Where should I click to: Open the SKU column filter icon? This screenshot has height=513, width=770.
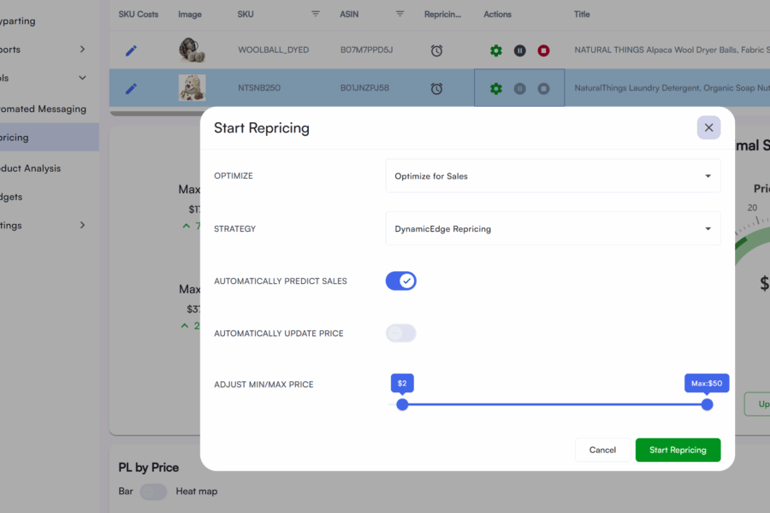click(x=316, y=14)
